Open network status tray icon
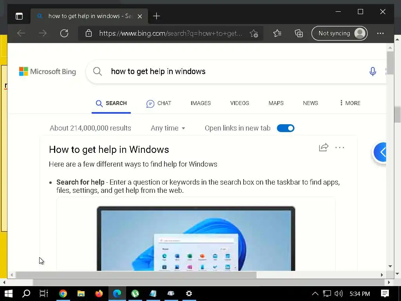The height and width of the screenshot is (301, 401). click(x=327, y=294)
